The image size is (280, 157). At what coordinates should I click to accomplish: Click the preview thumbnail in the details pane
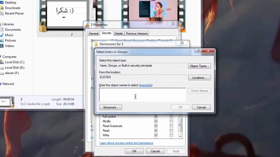7,102
